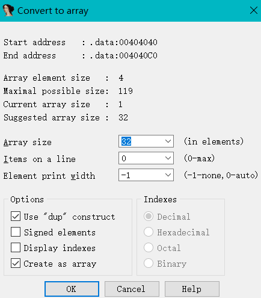
Task: Enable Display indexes checkbox
Action: [16, 247]
